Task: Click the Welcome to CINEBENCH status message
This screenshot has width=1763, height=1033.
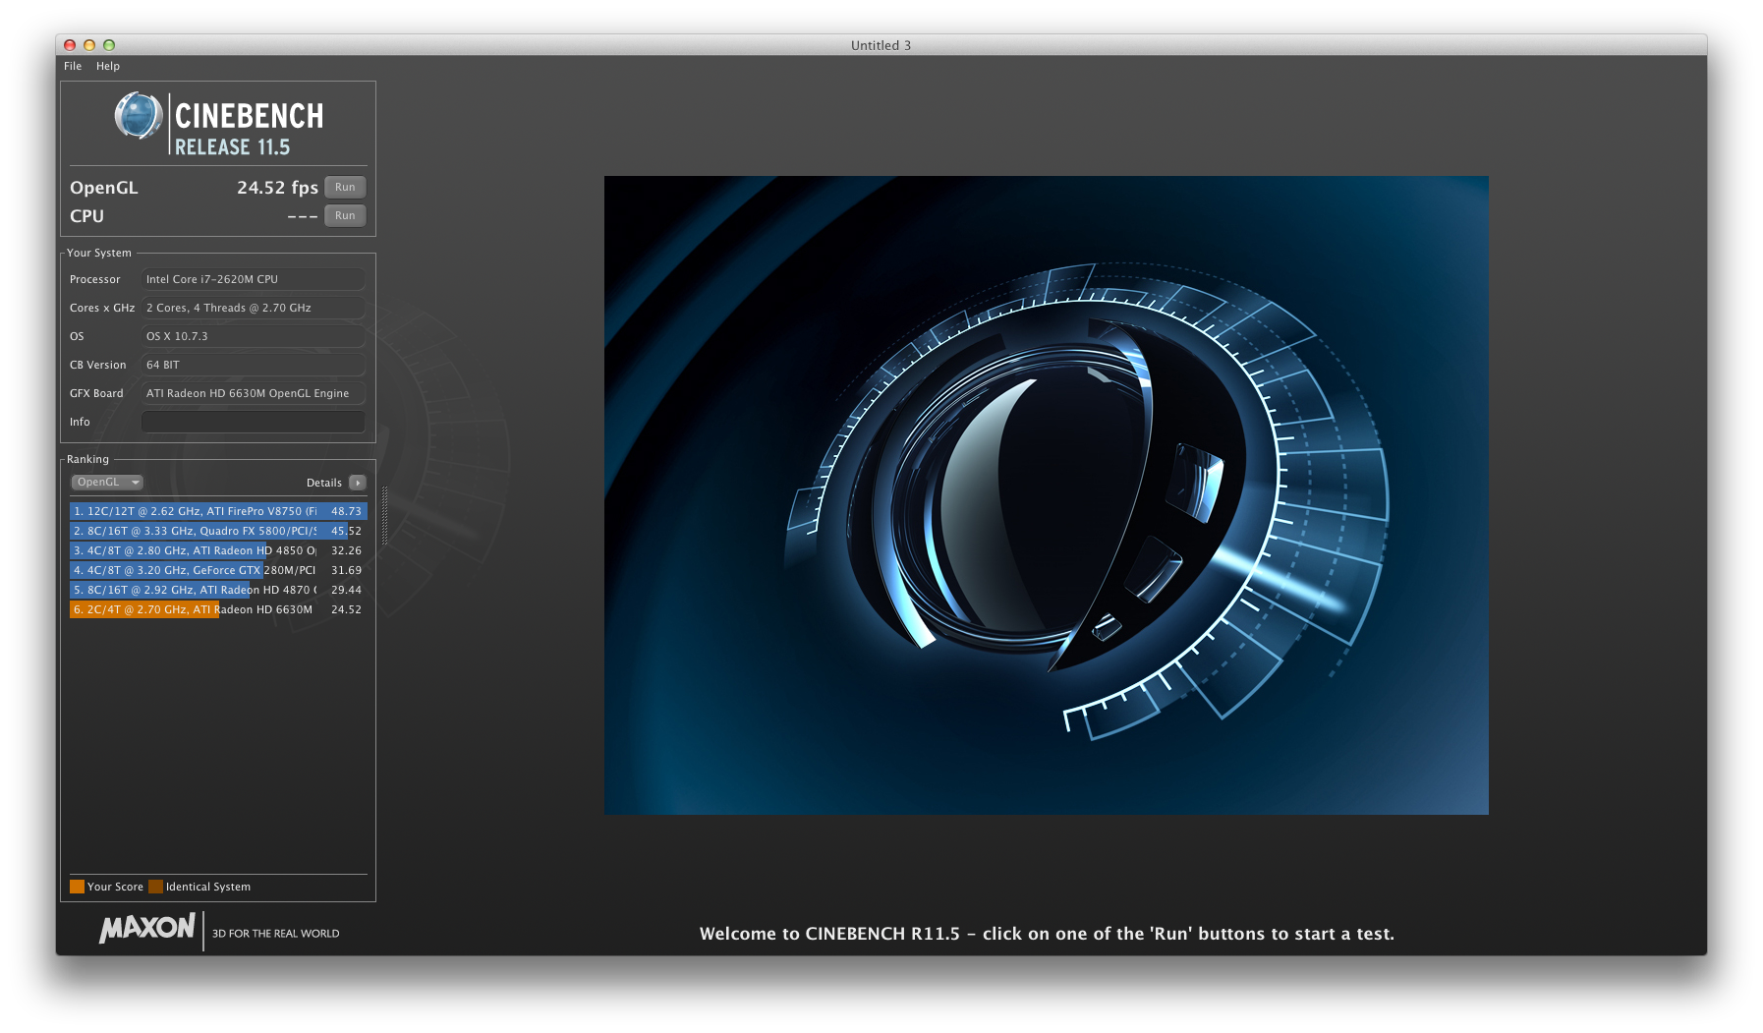Action: pyautogui.click(x=1047, y=934)
